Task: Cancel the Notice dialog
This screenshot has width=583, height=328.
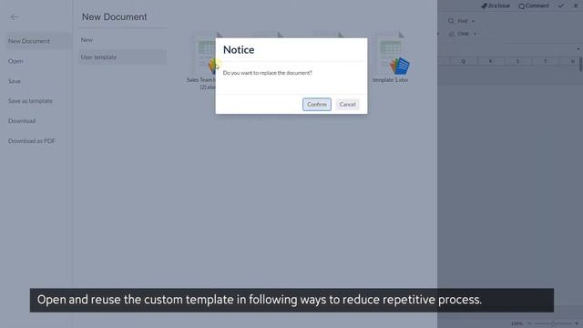Action: tap(347, 105)
